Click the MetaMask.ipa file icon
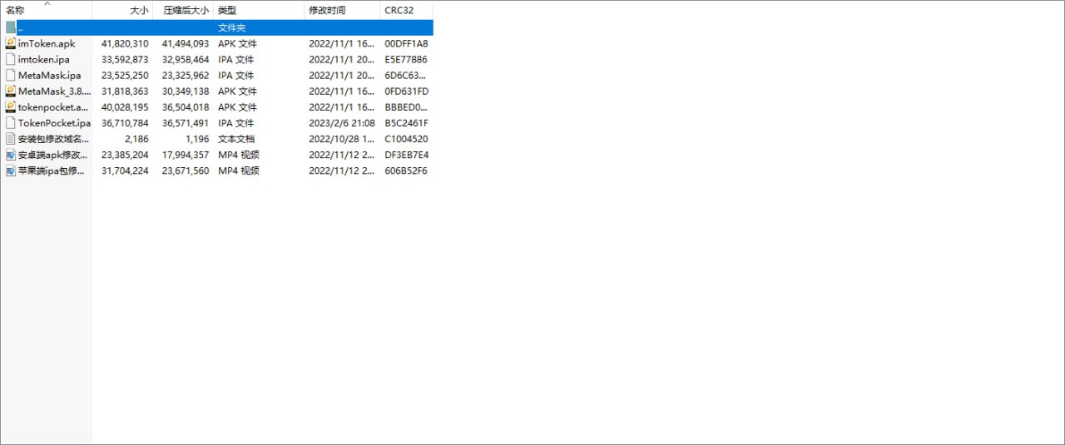The height and width of the screenshot is (445, 1065). 10,75
